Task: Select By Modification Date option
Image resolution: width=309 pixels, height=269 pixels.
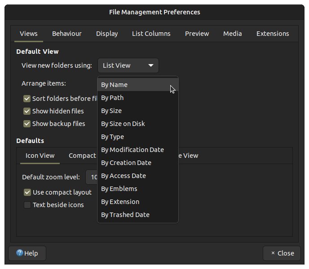Action: 138,150
